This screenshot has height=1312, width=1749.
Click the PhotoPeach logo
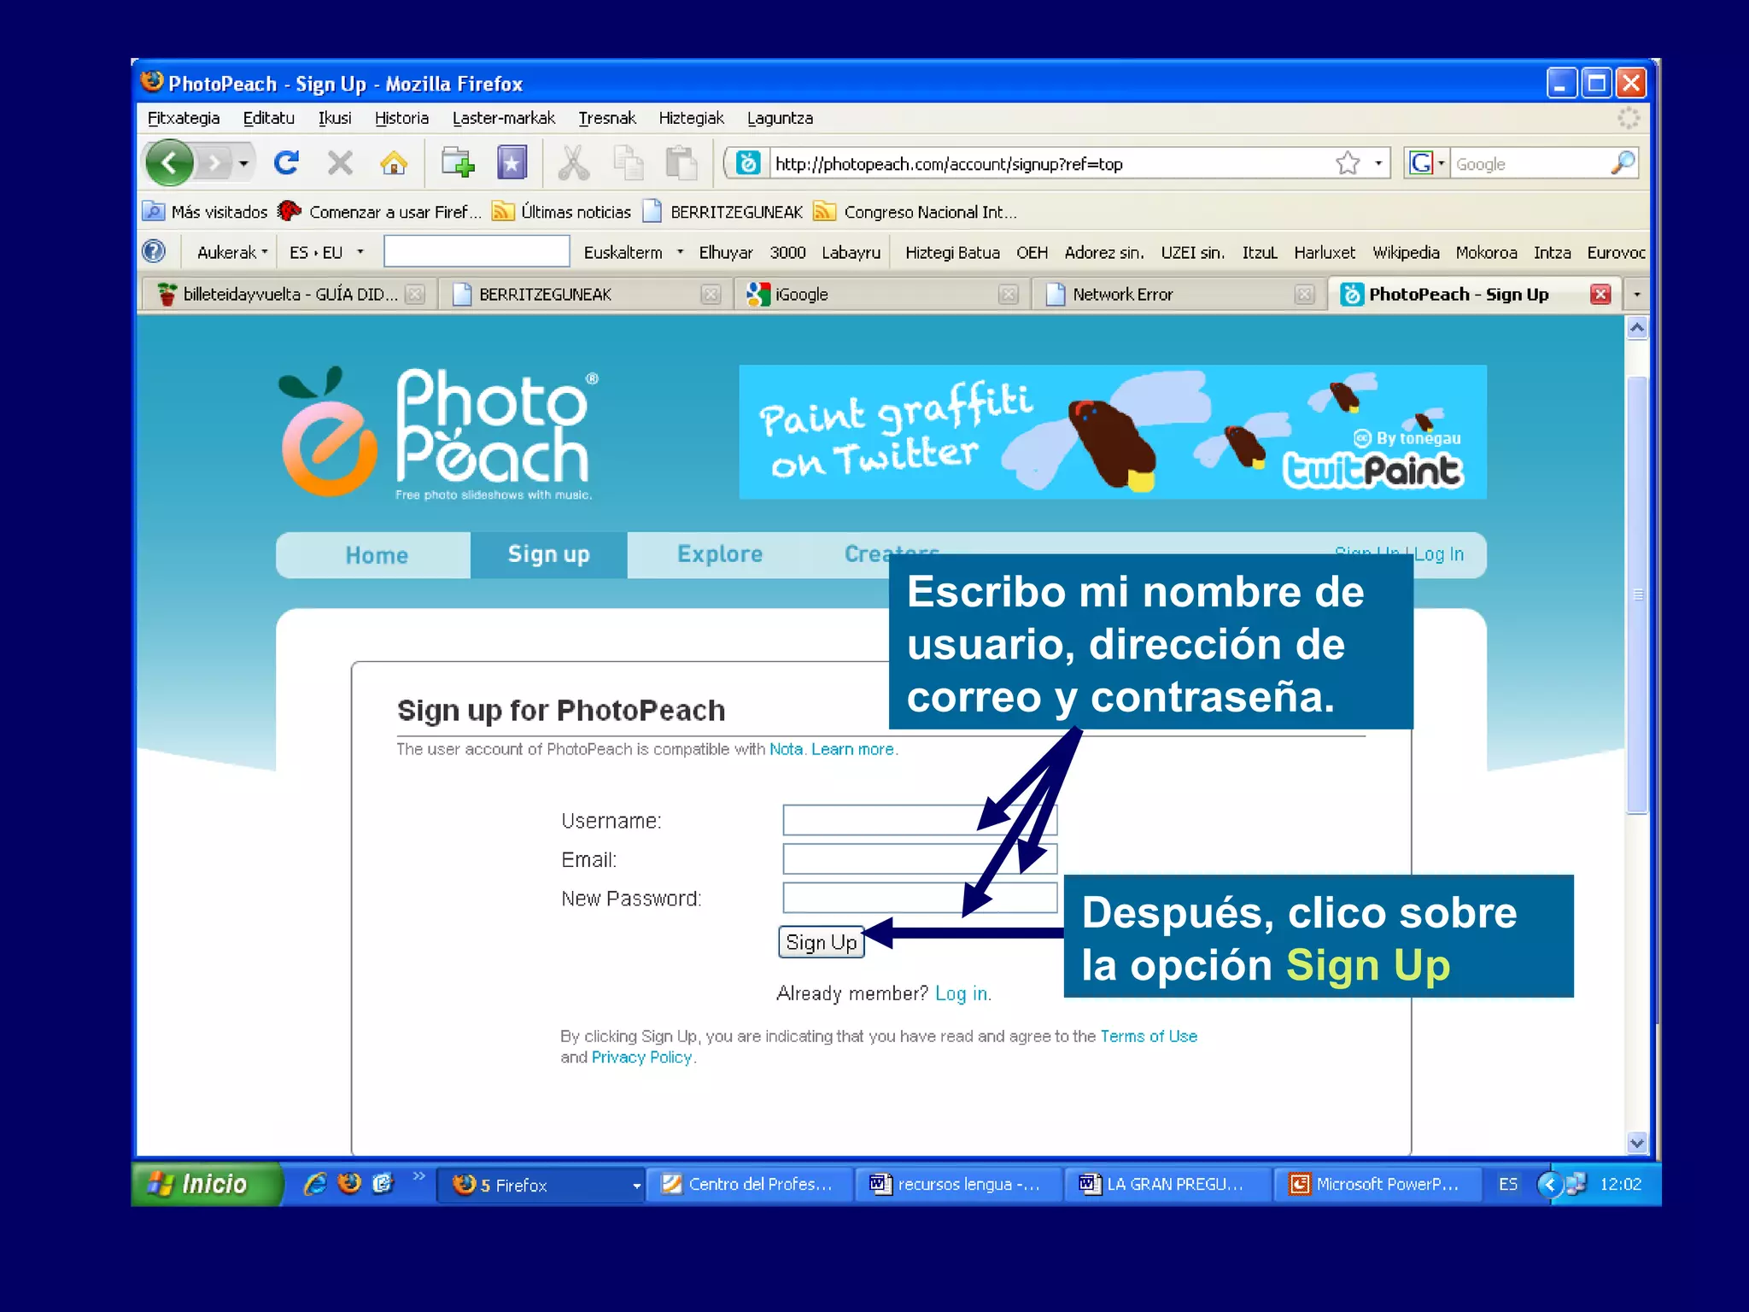(x=439, y=432)
